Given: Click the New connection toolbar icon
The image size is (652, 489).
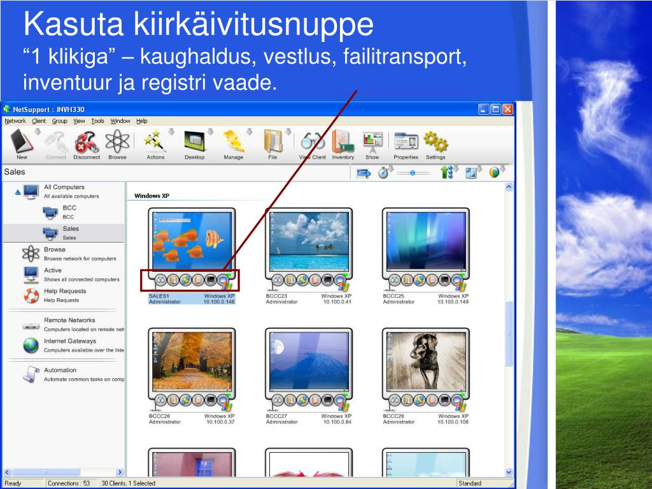Looking at the screenshot, I should [22, 141].
